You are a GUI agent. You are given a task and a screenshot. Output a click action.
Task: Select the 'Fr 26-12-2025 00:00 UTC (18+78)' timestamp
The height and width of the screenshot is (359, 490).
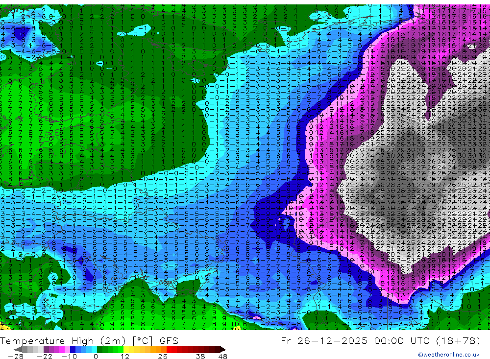click(380, 340)
